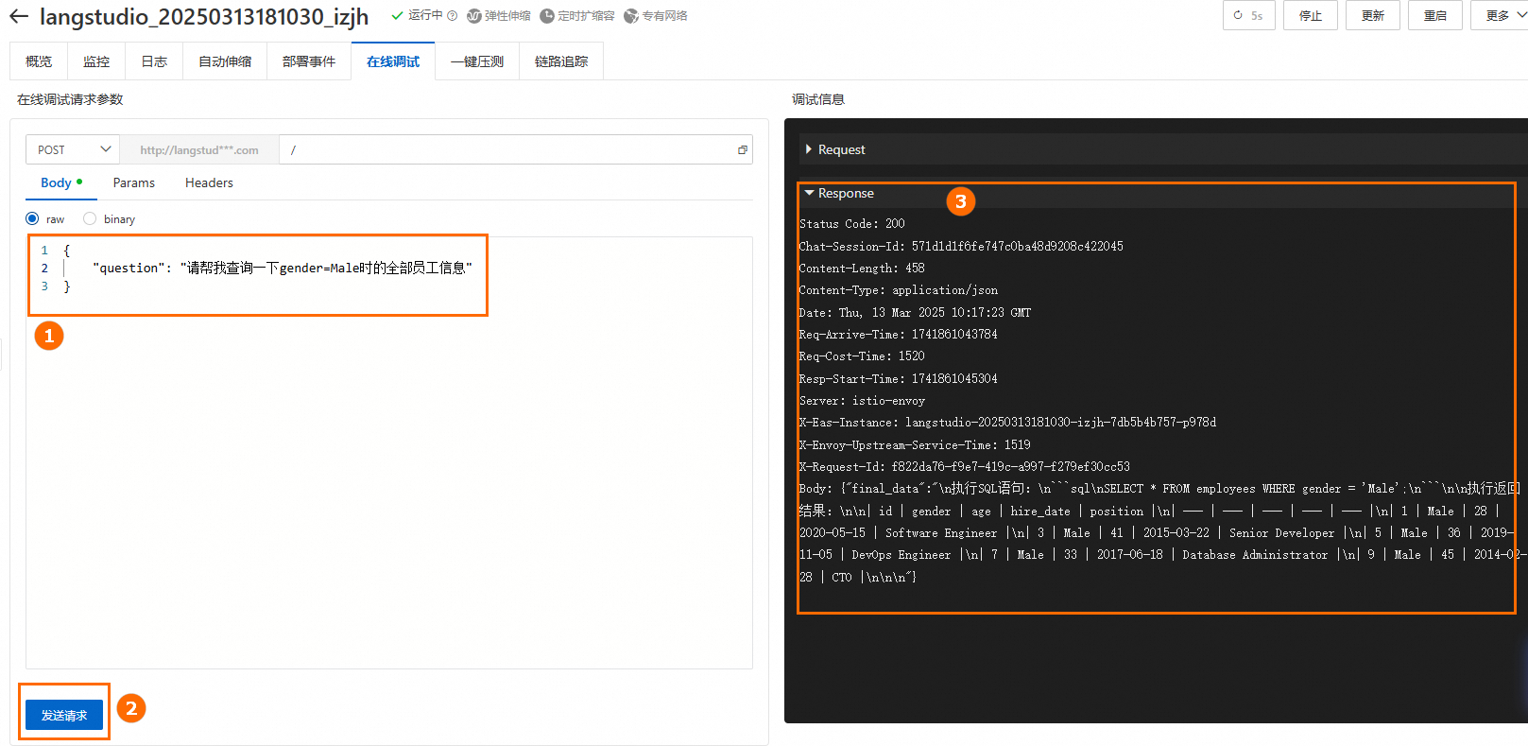Click the 专有网络 icon
The image size is (1528, 746).
point(631,16)
